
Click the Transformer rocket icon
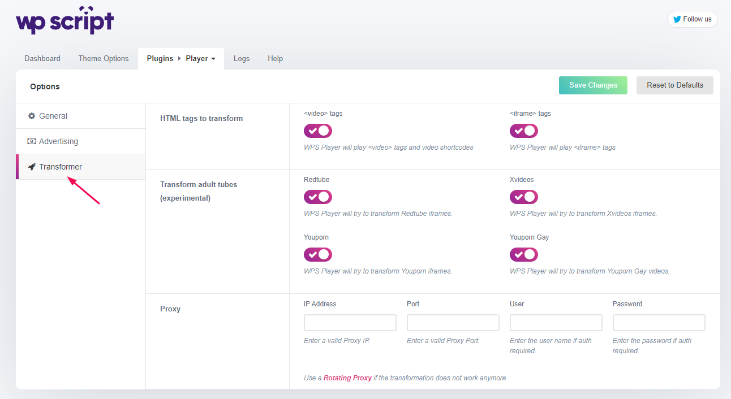(x=32, y=167)
